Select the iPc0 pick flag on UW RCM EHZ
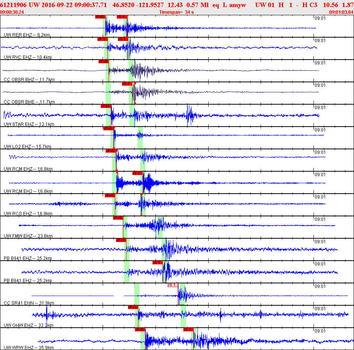The image size is (354, 350). [111, 151]
